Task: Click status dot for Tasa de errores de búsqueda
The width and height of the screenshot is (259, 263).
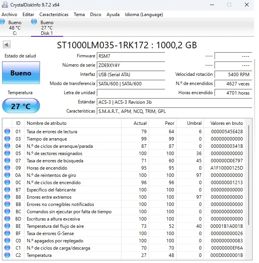Action: coord(7,160)
